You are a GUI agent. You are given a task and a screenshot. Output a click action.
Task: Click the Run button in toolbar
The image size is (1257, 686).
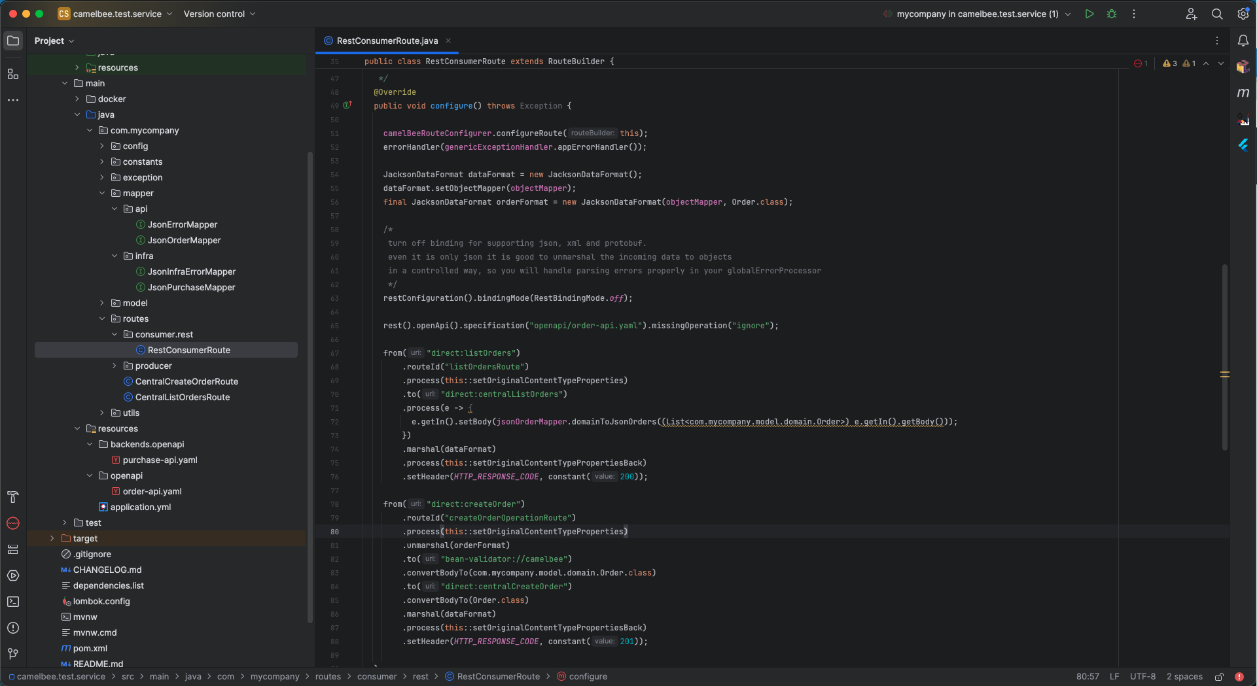point(1089,14)
